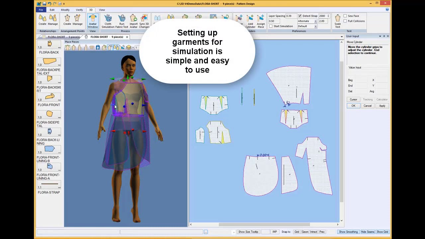Click Manage in the Arrangement Points group
The image size is (425, 239).
coord(77,20)
